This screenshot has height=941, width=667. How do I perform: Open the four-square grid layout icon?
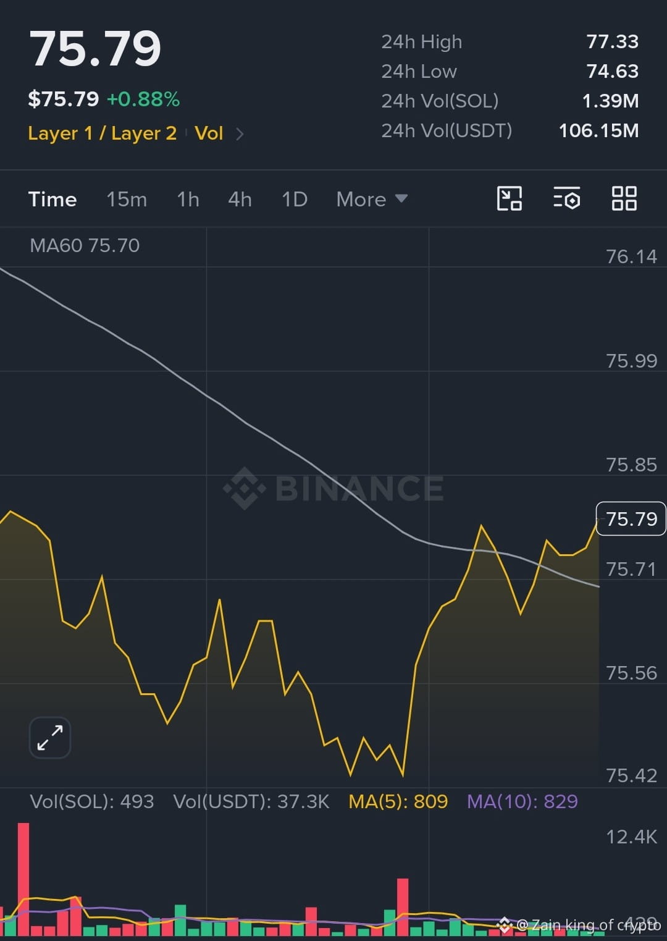pos(624,199)
